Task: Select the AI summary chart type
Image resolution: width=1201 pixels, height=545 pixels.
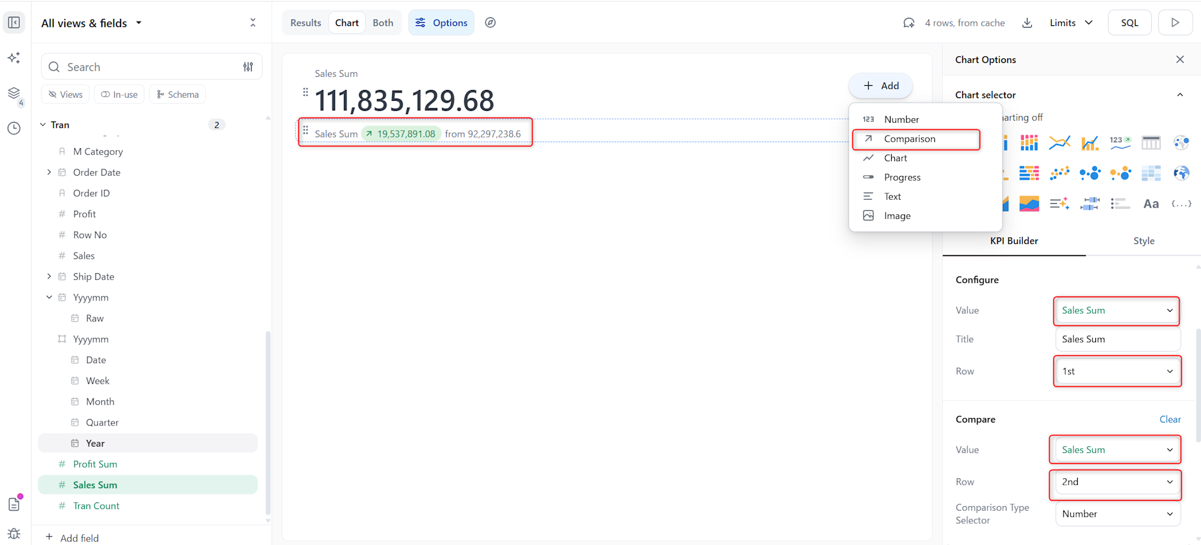Action: coord(1060,204)
